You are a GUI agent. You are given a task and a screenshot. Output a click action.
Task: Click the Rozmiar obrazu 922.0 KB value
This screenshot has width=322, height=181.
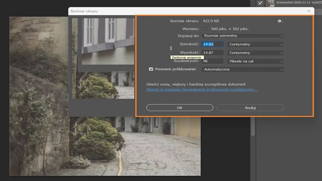[x=210, y=21]
